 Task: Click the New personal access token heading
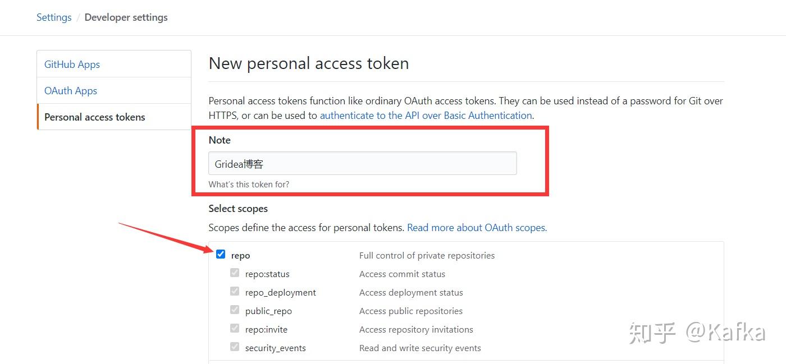308,63
